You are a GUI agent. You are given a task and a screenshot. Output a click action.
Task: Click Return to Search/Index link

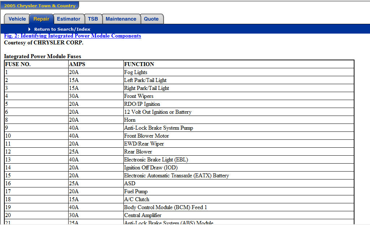tap(62, 29)
